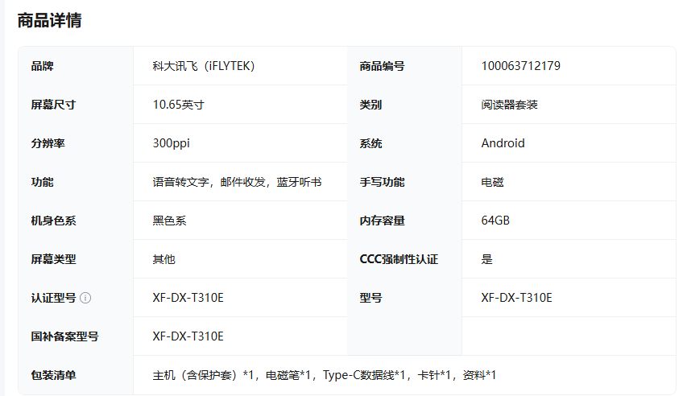The image size is (687, 396).
Task: Click the CCC强制性认证 label
Action: coord(399,259)
